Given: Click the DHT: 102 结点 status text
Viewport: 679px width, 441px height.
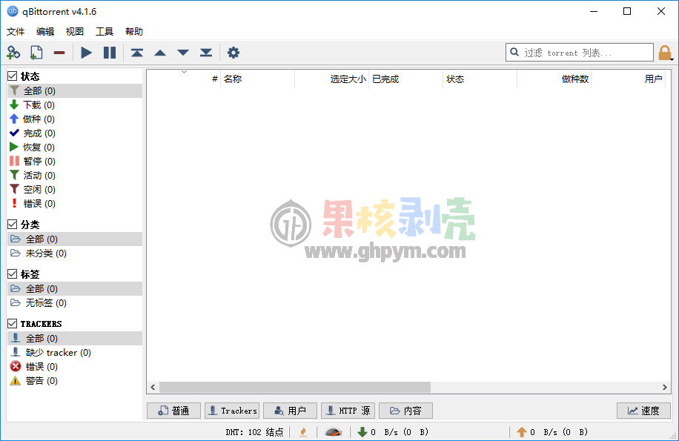Looking at the screenshot, I should point(255,432).
